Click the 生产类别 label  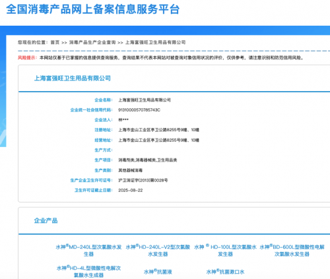click(x=104, y=170)
